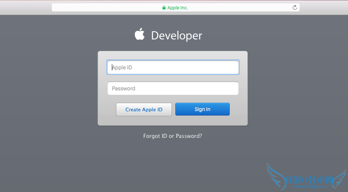348x192 pixels.
Task: Reload the page using the refresh icon
Action: tap(295, 7)
